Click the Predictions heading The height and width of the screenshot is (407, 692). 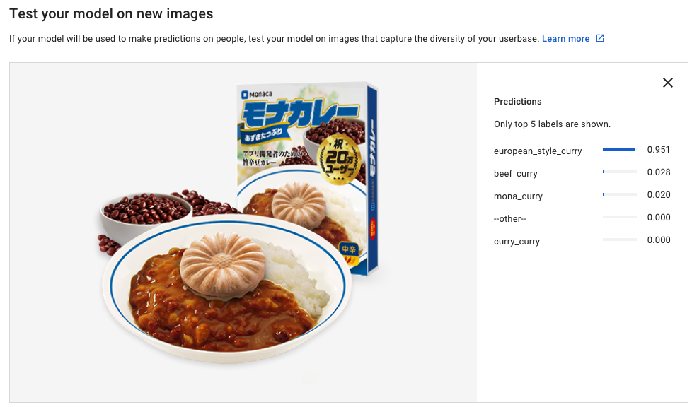pyautogui.click(x=517, y=102)
